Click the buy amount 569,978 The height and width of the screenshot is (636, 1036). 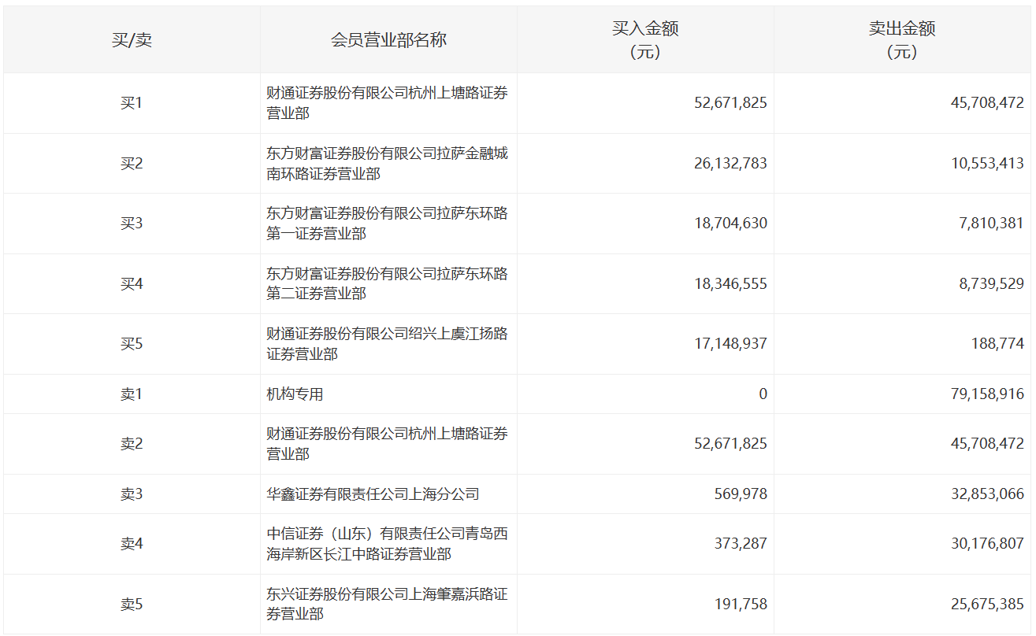click(742, 494)
